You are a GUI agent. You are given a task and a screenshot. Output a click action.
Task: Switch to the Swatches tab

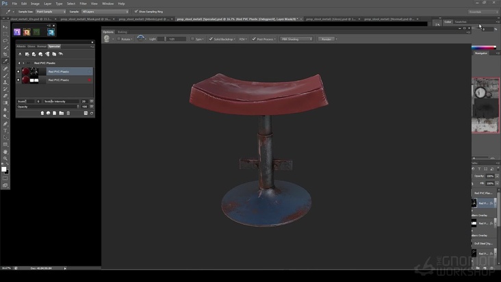pos(461,22)
